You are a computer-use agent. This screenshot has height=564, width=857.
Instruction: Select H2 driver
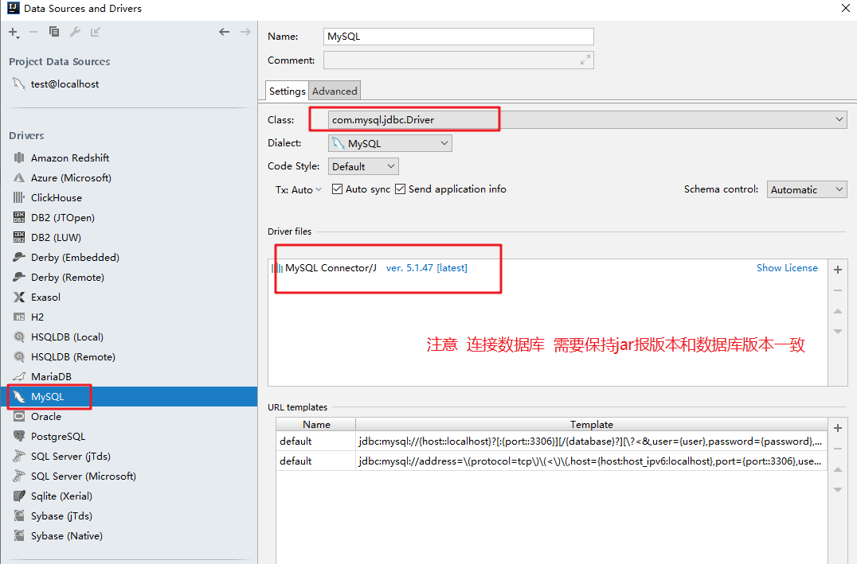coord(37,317)
